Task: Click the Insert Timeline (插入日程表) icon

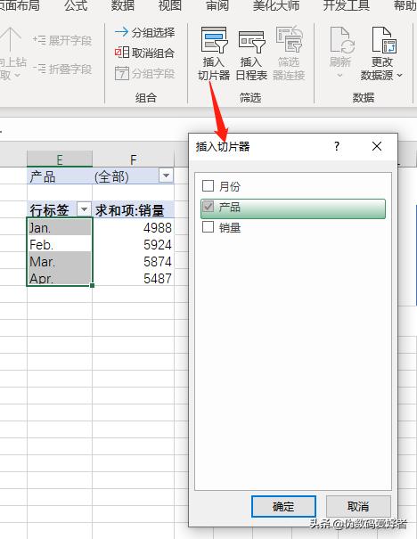Action: click(251, 41)
